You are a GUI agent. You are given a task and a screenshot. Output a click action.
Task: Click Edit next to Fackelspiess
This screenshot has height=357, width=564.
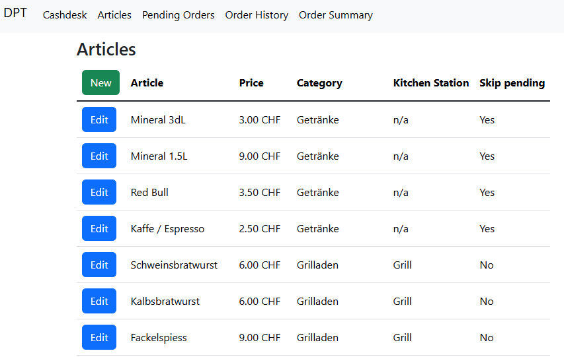point(99,337)
